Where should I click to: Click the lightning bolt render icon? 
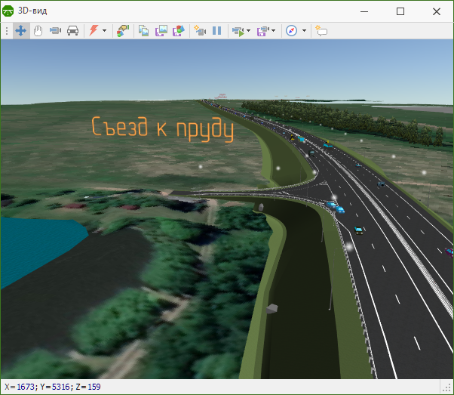[x=94, y=31]
